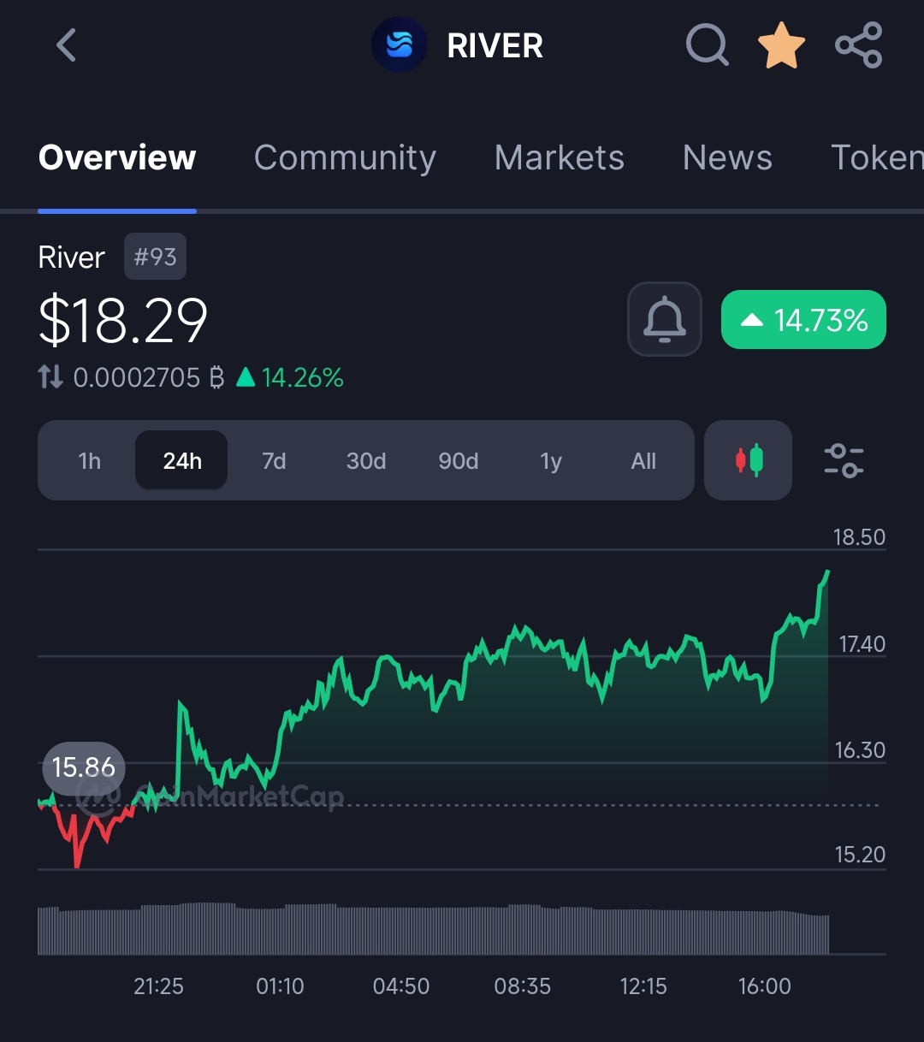Screen dimensions: 924x1042
Task: Open the search magnifier icon
Action: point(707,44)
